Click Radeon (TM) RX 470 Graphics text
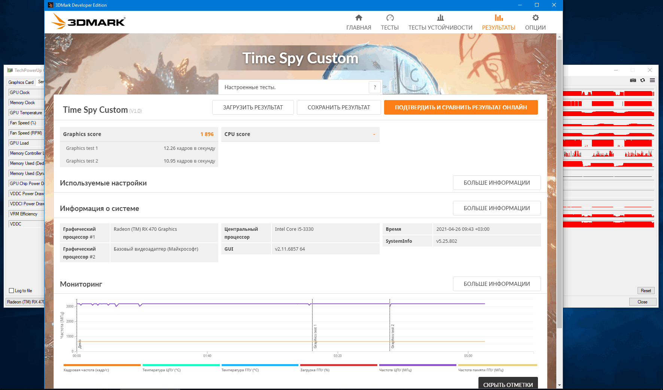Viewport: 663px width, 390px height. pos(145,229)
